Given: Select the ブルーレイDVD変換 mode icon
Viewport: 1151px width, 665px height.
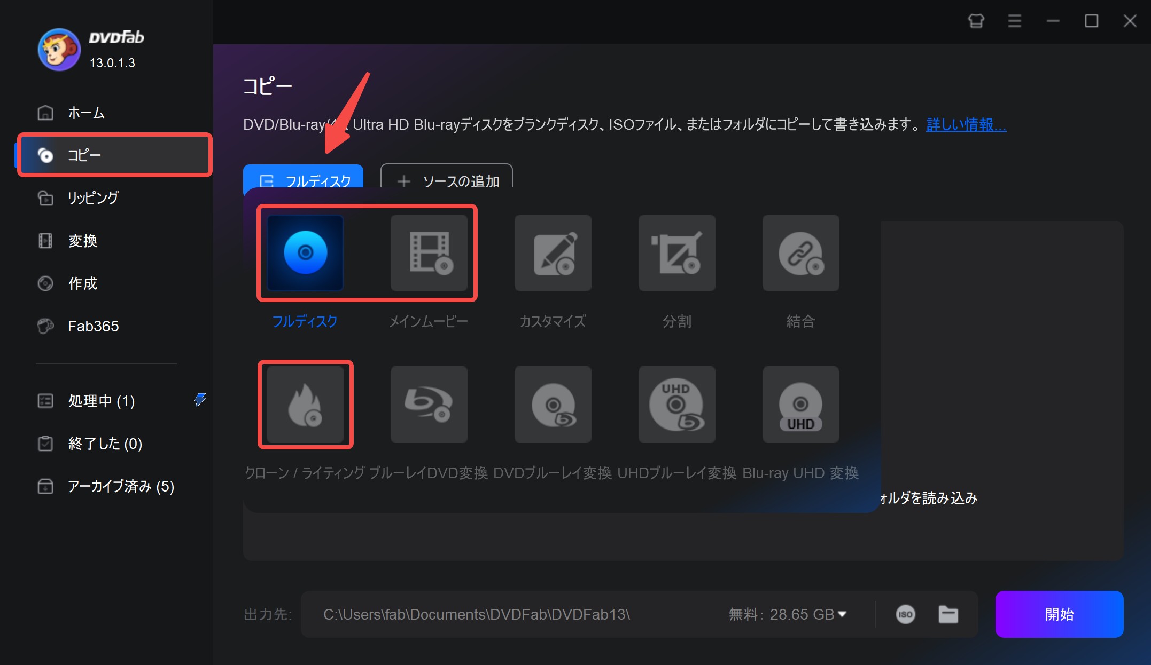Looking at the screenshot, I should (429, 405).
